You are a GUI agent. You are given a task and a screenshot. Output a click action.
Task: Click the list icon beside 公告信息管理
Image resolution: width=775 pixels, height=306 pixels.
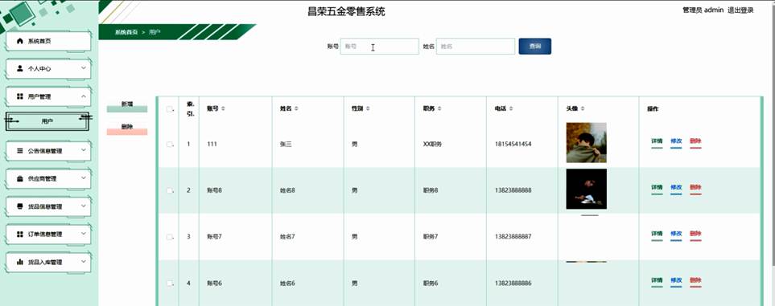point(20,151)
